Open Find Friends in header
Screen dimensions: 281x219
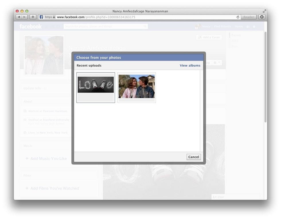pos(223,27)
